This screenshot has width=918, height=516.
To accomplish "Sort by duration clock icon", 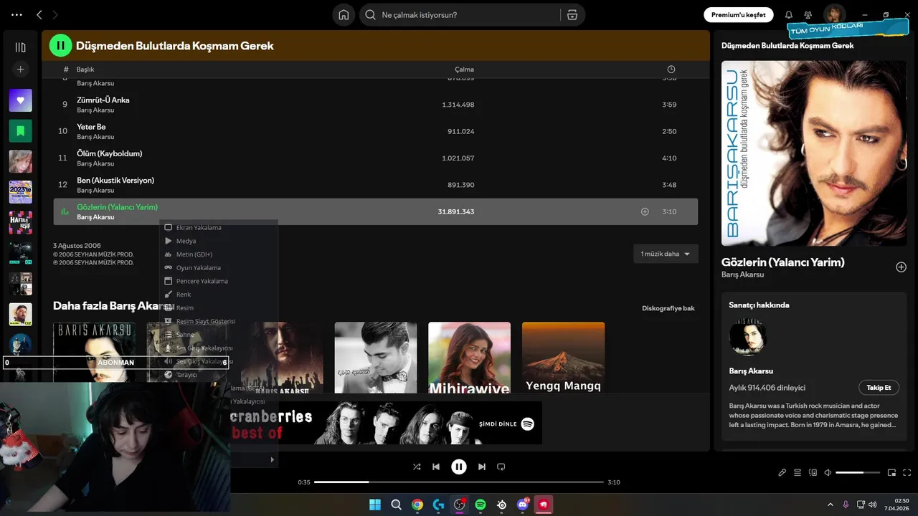I will click(671, 70).
